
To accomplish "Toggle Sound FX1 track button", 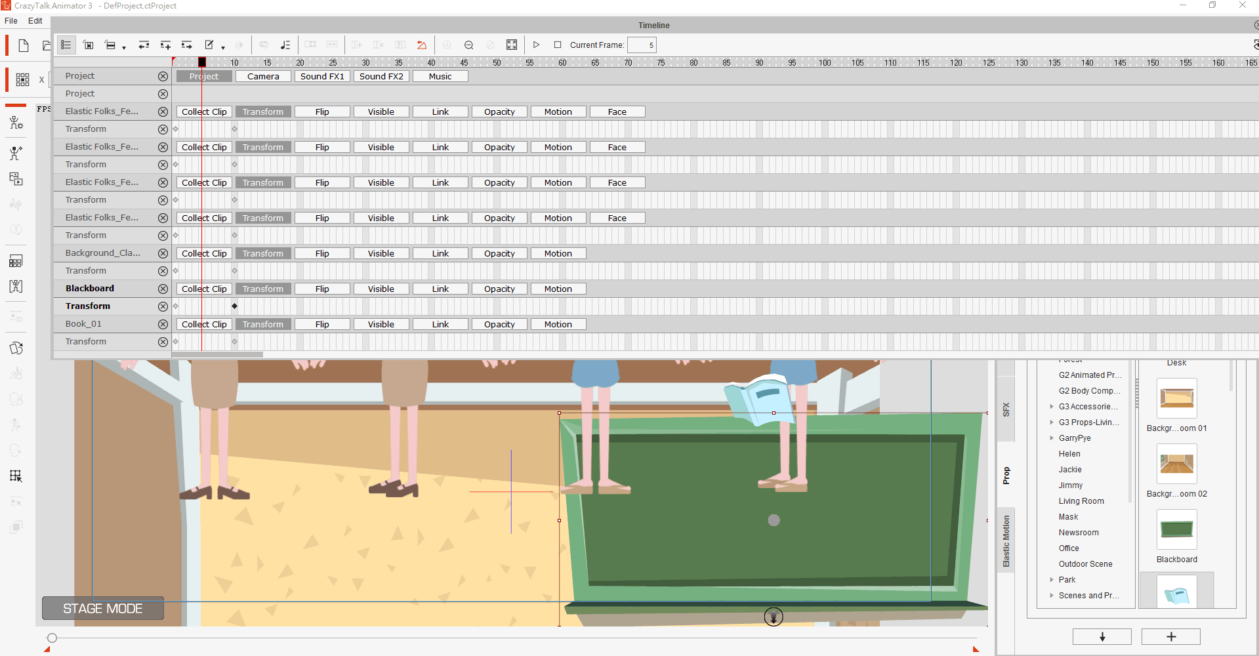I will (322, 76).
